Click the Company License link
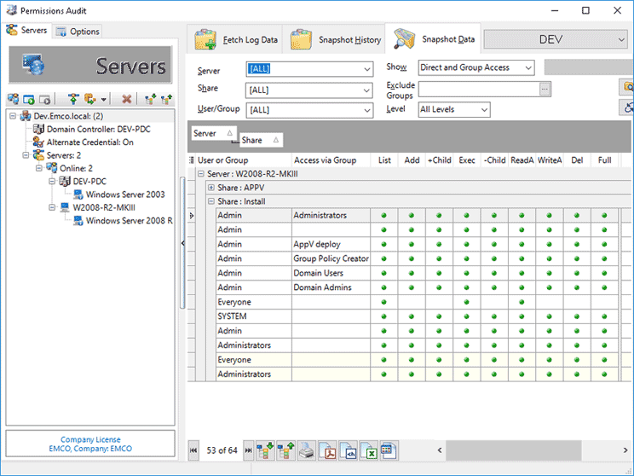 (x=89, y=440)
